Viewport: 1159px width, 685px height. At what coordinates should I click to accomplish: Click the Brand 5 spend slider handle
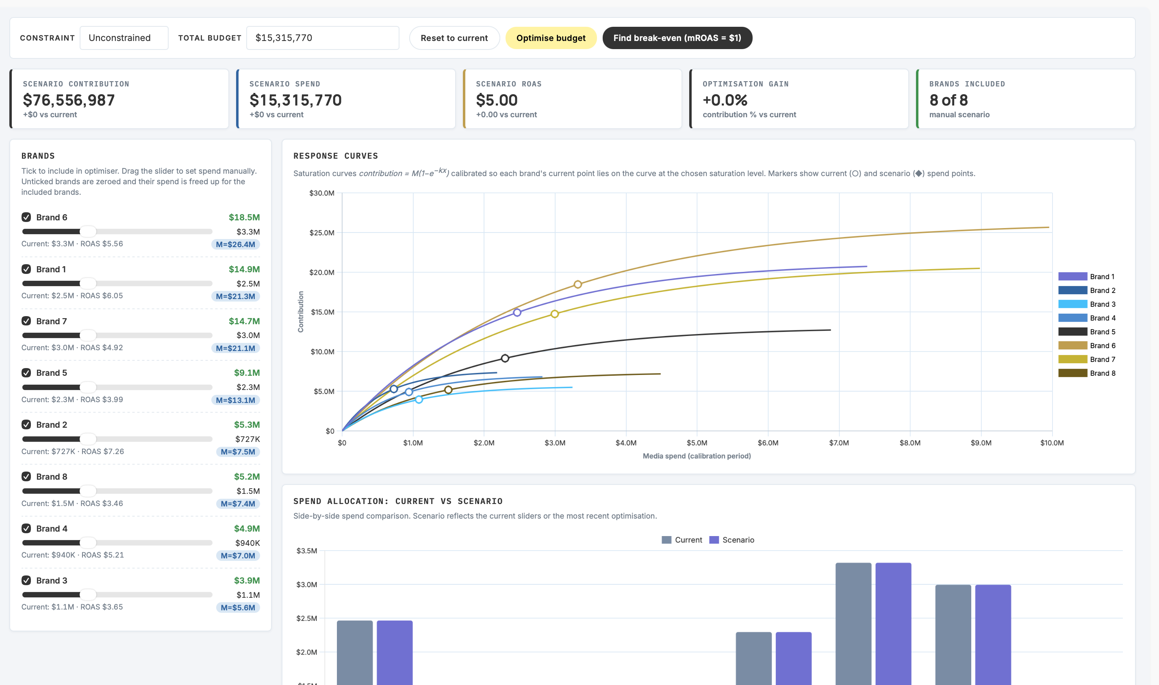tap(88, 387)
